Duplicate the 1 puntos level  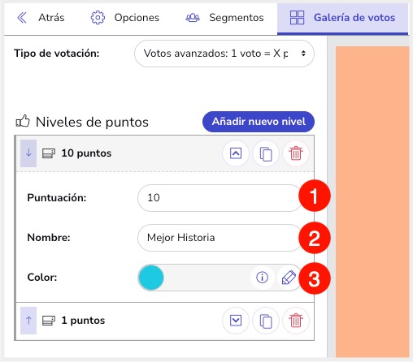pyautogui.click(x=266, y=321)
